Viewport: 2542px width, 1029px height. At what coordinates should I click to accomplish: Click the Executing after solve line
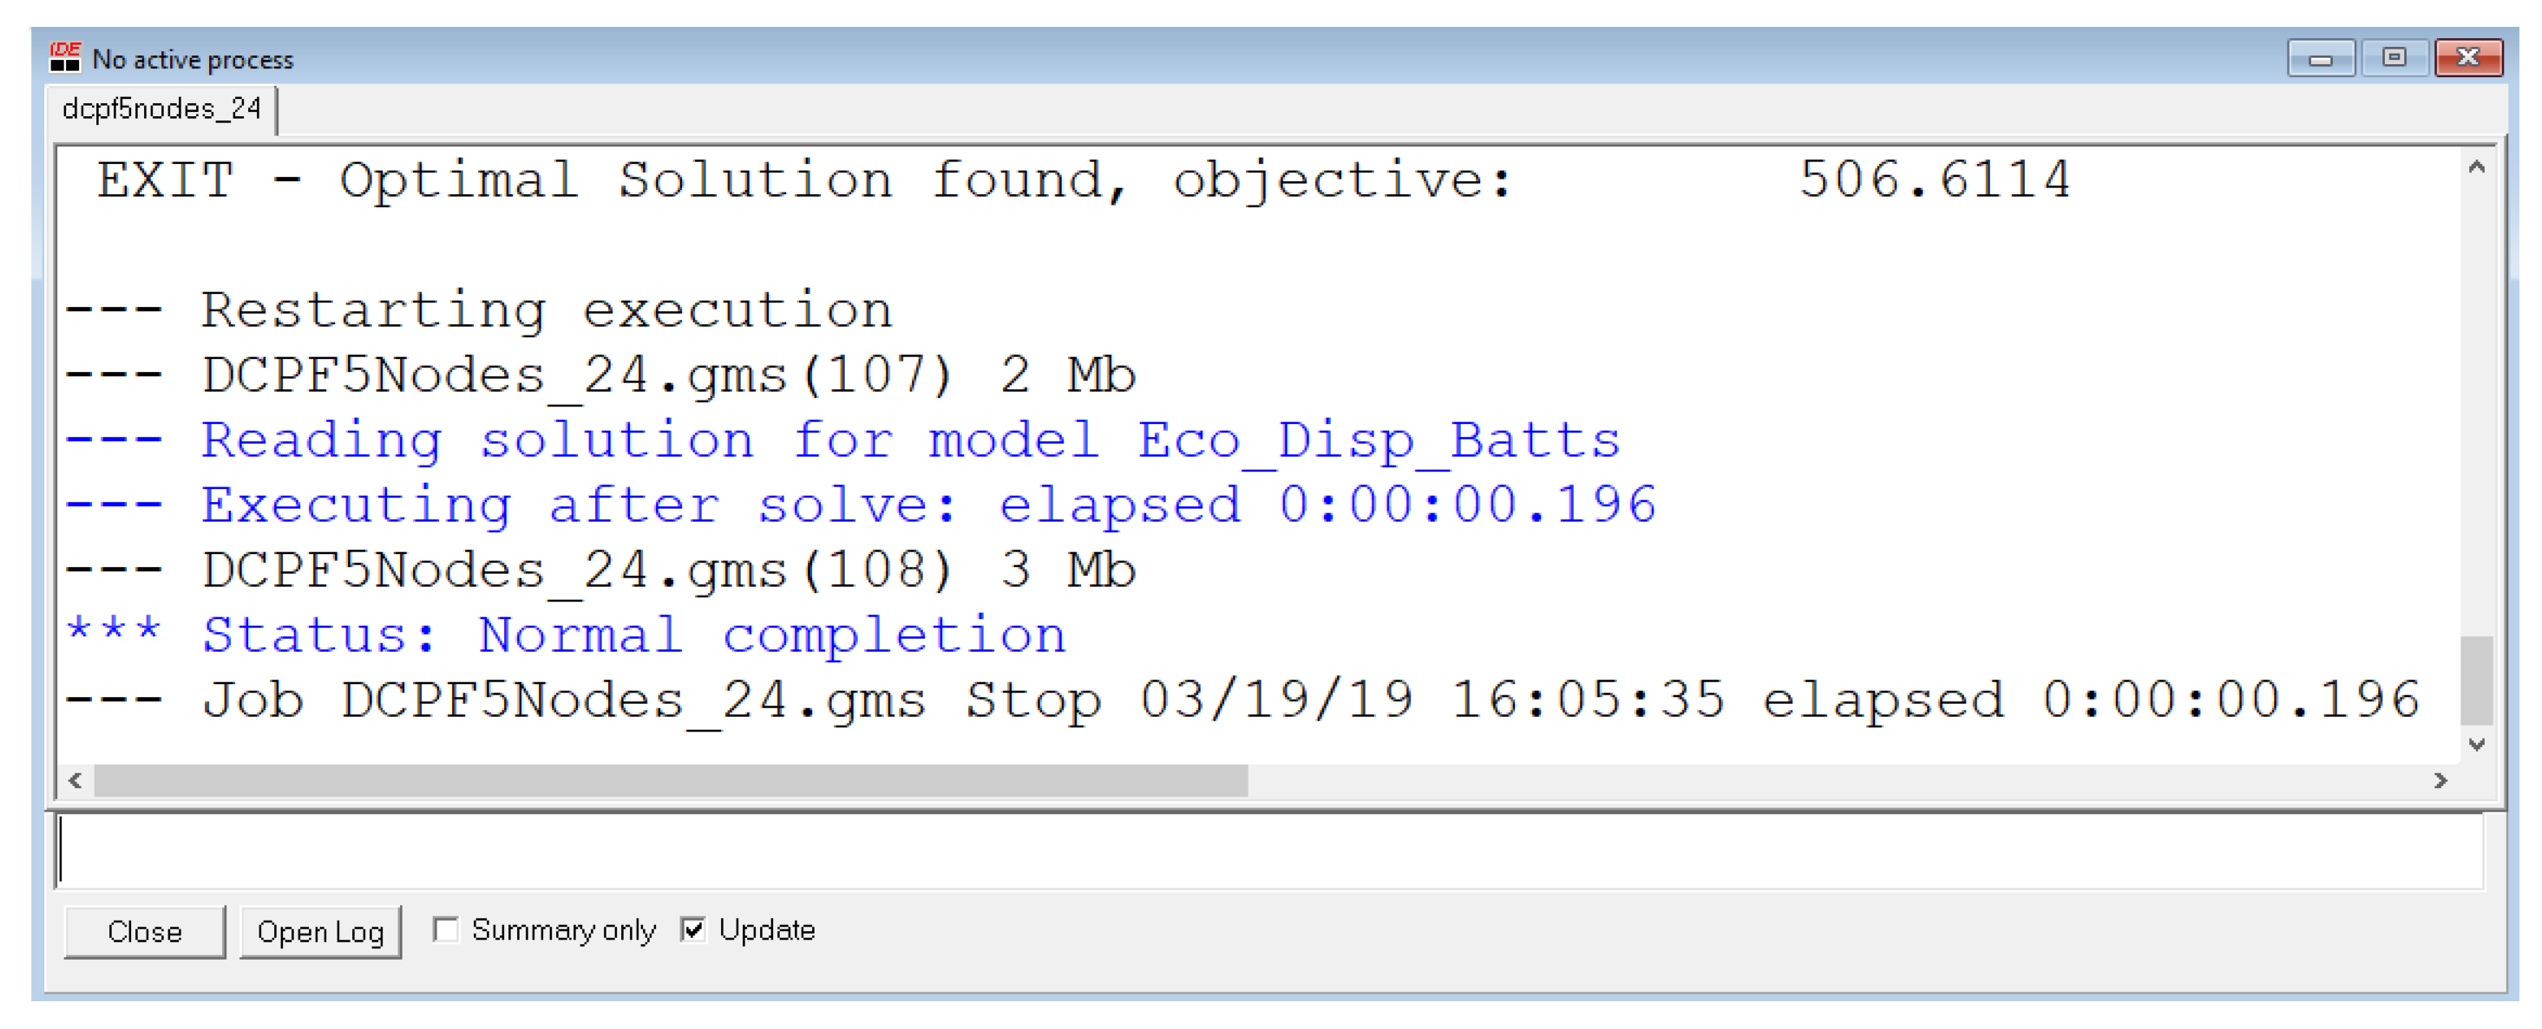(927, 505)
